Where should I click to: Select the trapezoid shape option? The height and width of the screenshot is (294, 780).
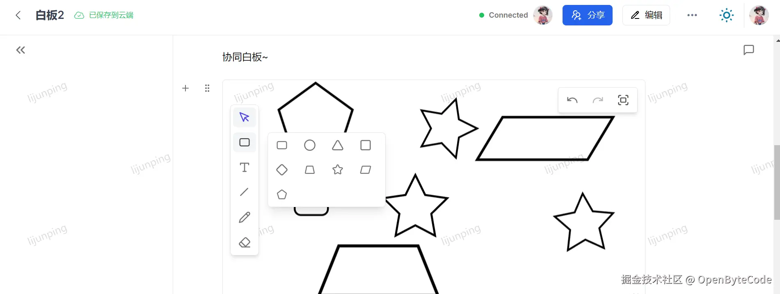[310, 169]
